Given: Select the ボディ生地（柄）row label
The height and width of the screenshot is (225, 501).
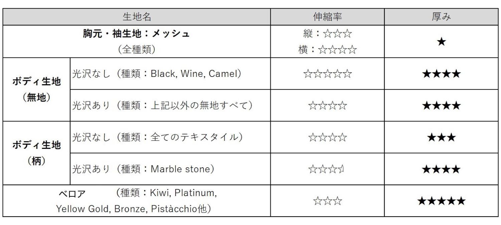Looking at the screenshot, I should tap(37, 152).
